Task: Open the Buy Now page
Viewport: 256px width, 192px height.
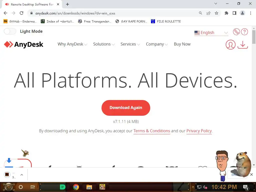Action: (182, 44)
